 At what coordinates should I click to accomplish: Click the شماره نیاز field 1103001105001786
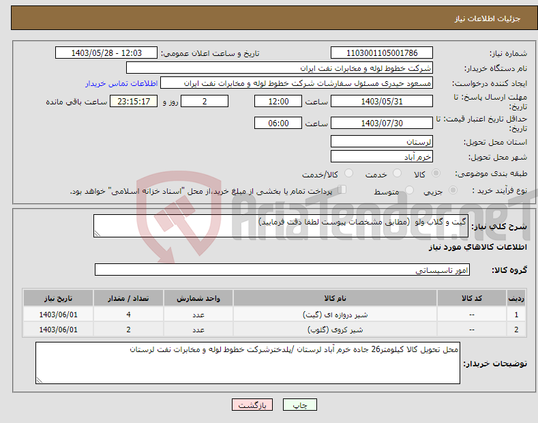click(x=382, y=53)
